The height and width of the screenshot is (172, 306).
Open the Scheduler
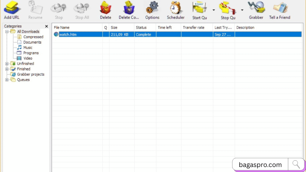click(175, 9)
